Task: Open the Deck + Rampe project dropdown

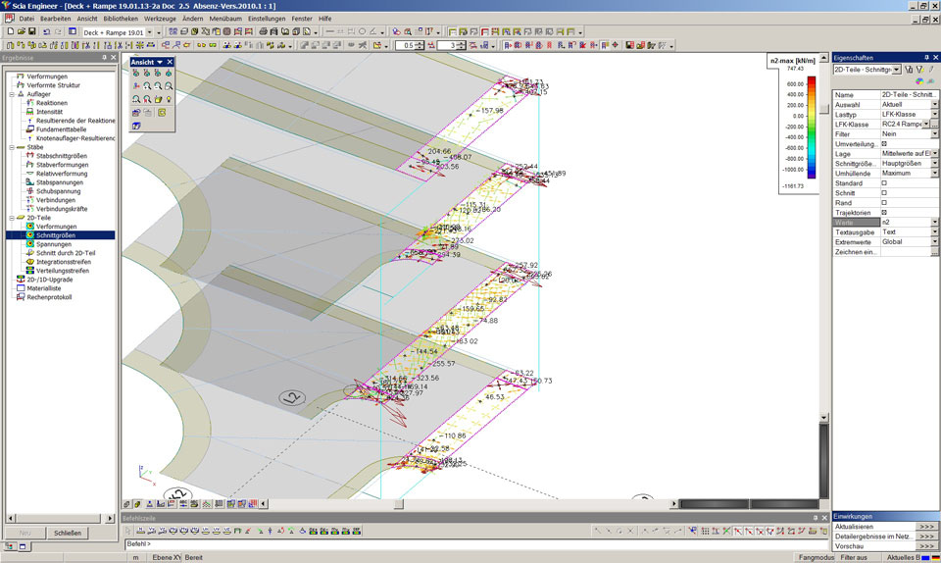Action: click(x=148, y=32)
